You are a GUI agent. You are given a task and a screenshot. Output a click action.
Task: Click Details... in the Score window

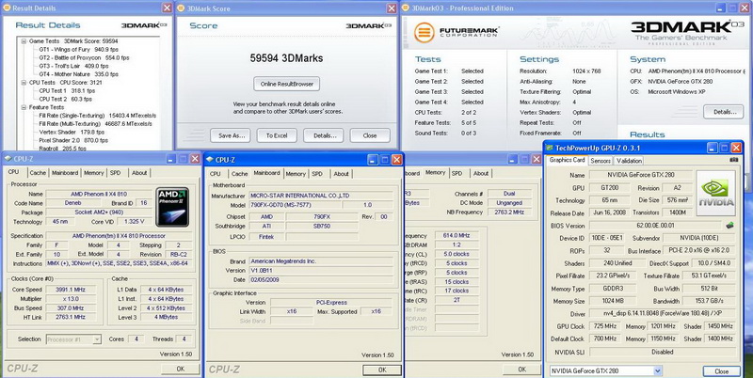(323, 135)
